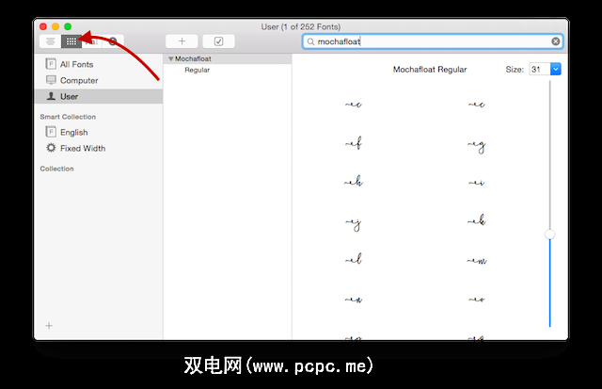Select the Regular typeface
The height and width of the screenshot is (389, 602).
pos(197,70)
